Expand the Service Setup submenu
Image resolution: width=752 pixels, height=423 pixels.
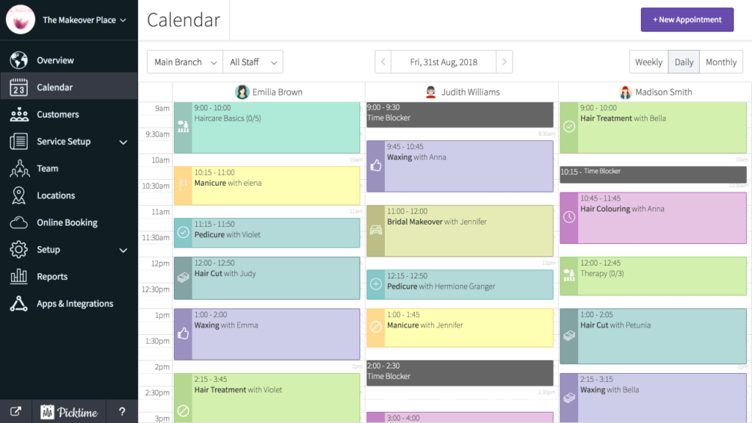[x=123, y=142]
